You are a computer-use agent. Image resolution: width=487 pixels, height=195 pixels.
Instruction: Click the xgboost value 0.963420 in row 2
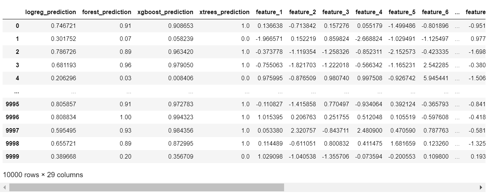click(181, 52)
